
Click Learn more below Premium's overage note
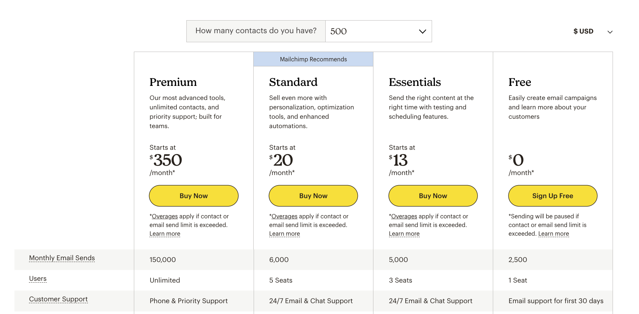[165, 234]
